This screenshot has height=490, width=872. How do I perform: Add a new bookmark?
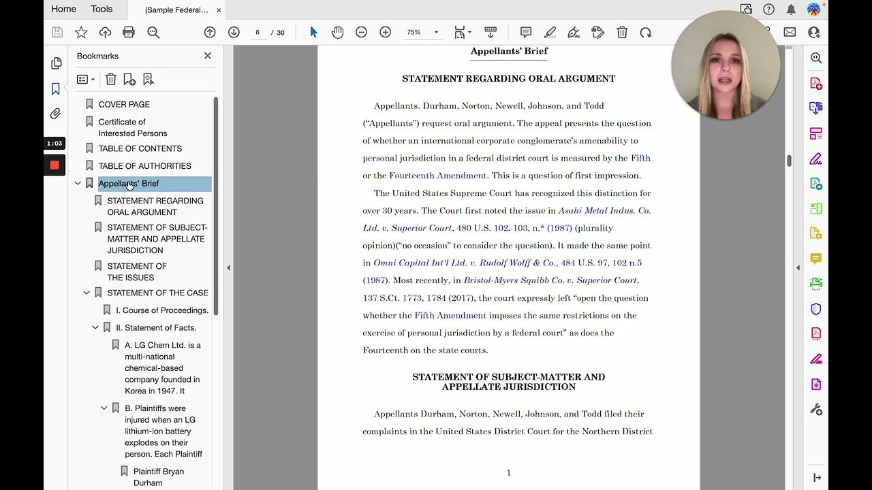tap(129, 80)
